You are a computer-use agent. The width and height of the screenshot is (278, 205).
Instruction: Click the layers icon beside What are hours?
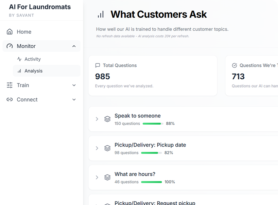click(x=107, y=177)
